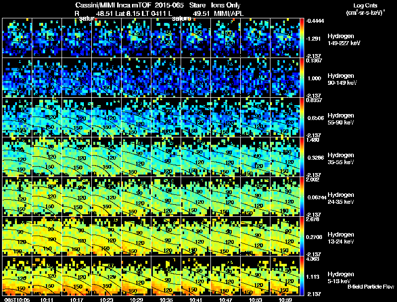The width and height of the screenshot is (397, 302).
Task: Click the colorbar beside Hydrogen 5-13 keV row
Action: tap(302, 276)
